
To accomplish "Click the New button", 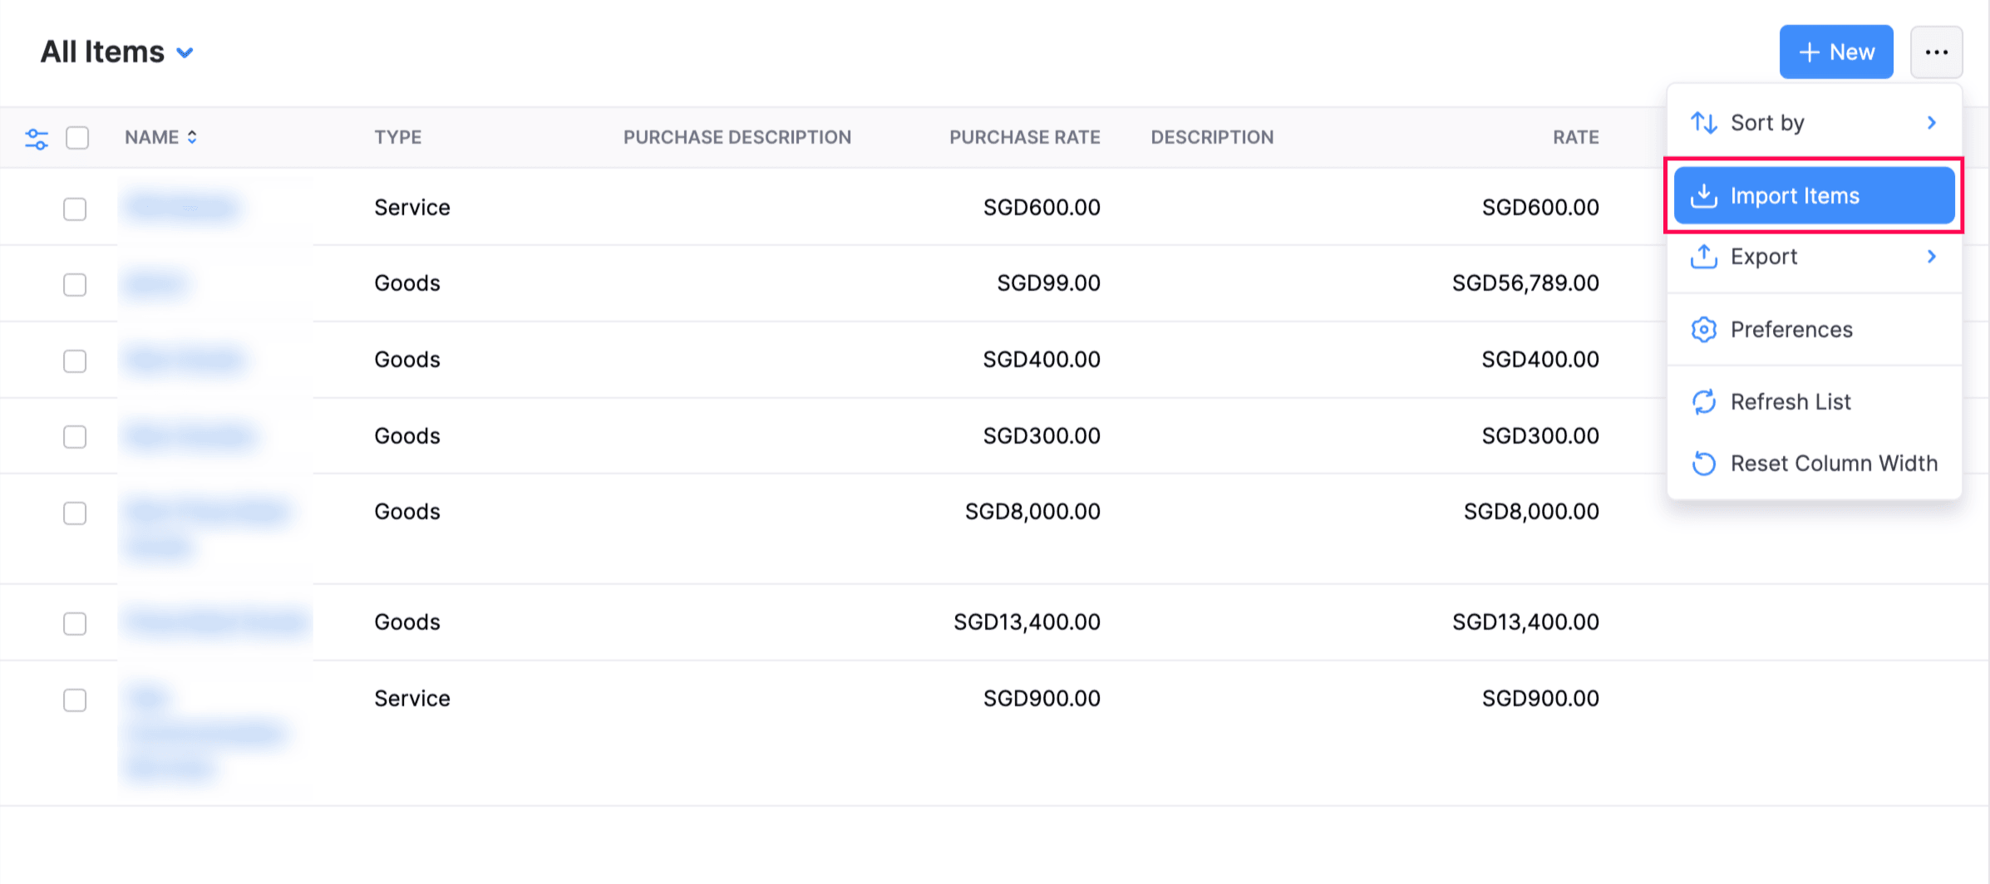I will [x=1836, y=52].
